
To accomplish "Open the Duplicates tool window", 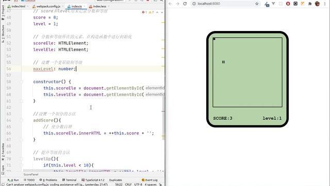I will 115,180.
